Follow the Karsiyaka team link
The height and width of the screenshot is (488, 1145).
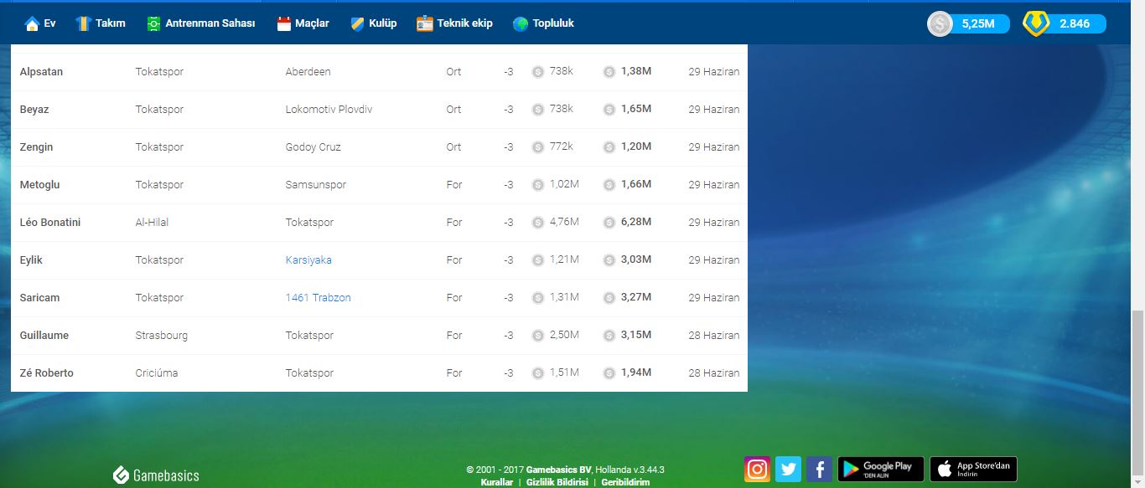pyautogui.click(x=308, y=260)
